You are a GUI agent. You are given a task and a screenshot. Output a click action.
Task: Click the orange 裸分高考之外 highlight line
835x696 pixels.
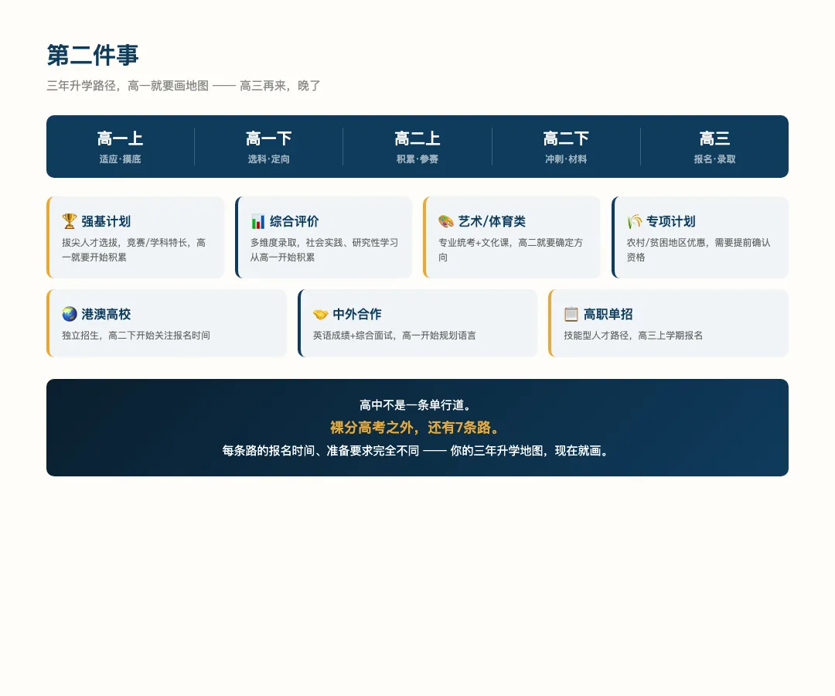(x=417, y=427)
